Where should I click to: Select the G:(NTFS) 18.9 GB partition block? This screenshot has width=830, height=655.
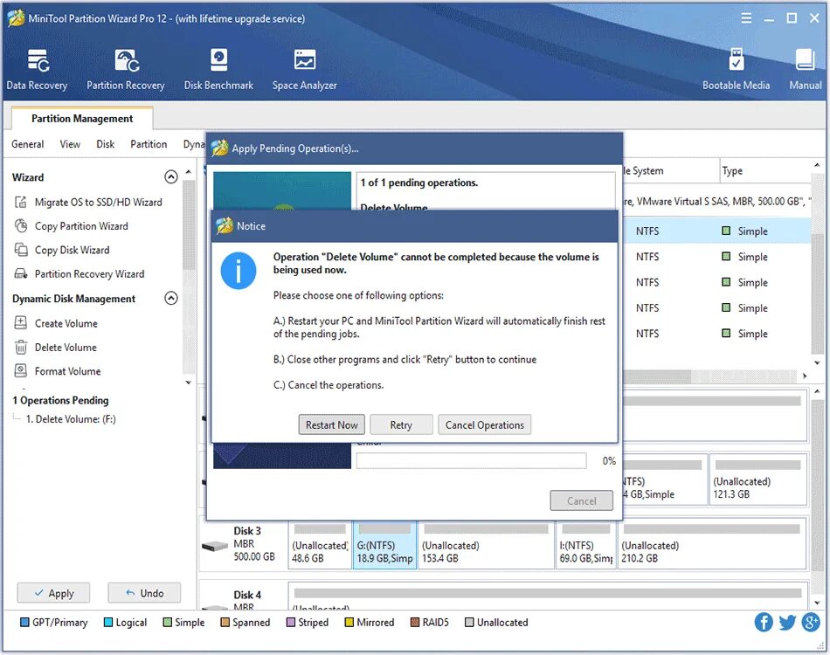coord(384,545)
